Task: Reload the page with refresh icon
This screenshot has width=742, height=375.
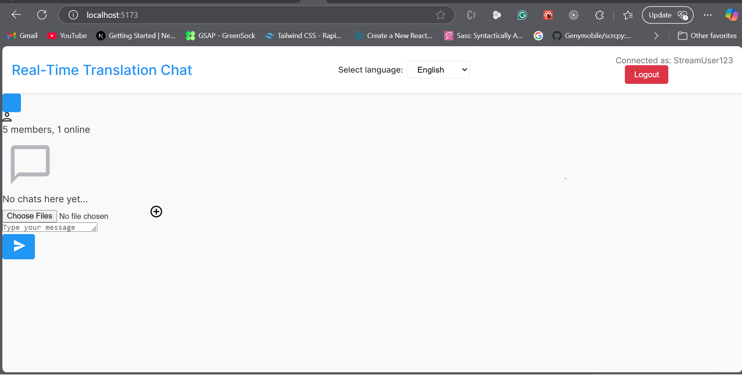Action: 42,15
